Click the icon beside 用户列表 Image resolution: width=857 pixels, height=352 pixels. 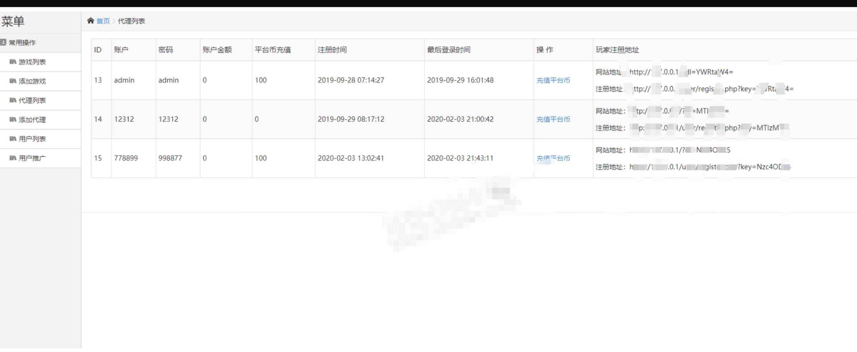click(x=13, y=139)
